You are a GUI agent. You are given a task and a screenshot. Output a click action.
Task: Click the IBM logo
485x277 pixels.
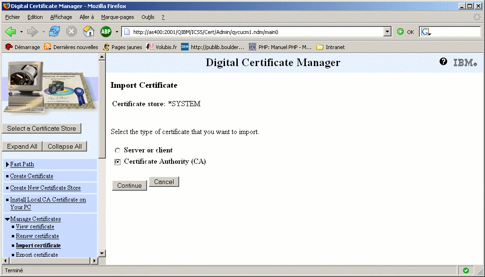click(465, 62)
